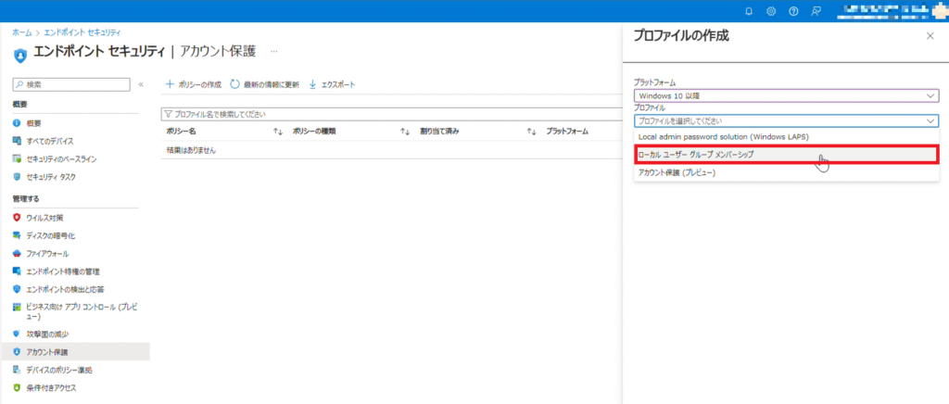Click ポリシーの作成 button
Viewport: 949px width, 404px height.
click(x=194, y=84)
